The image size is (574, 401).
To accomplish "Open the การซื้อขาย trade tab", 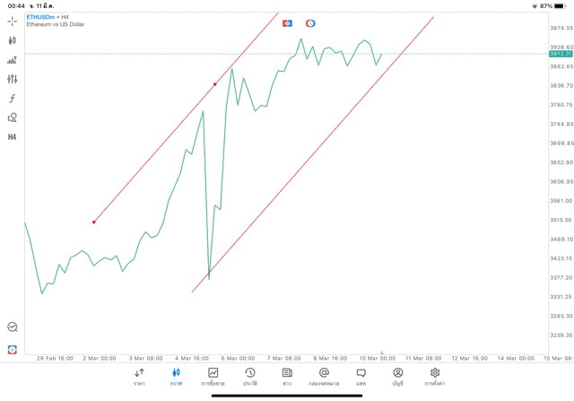I will tap(213, 376).
